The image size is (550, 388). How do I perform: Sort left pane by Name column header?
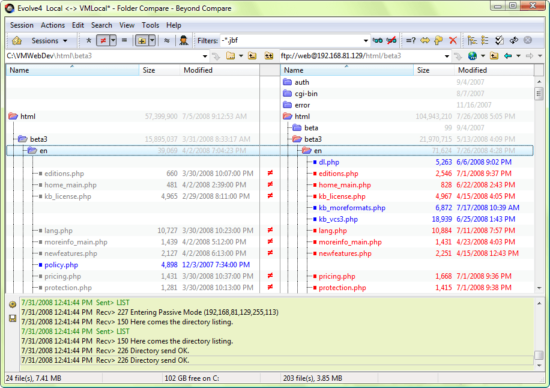(x=73, y=70)
